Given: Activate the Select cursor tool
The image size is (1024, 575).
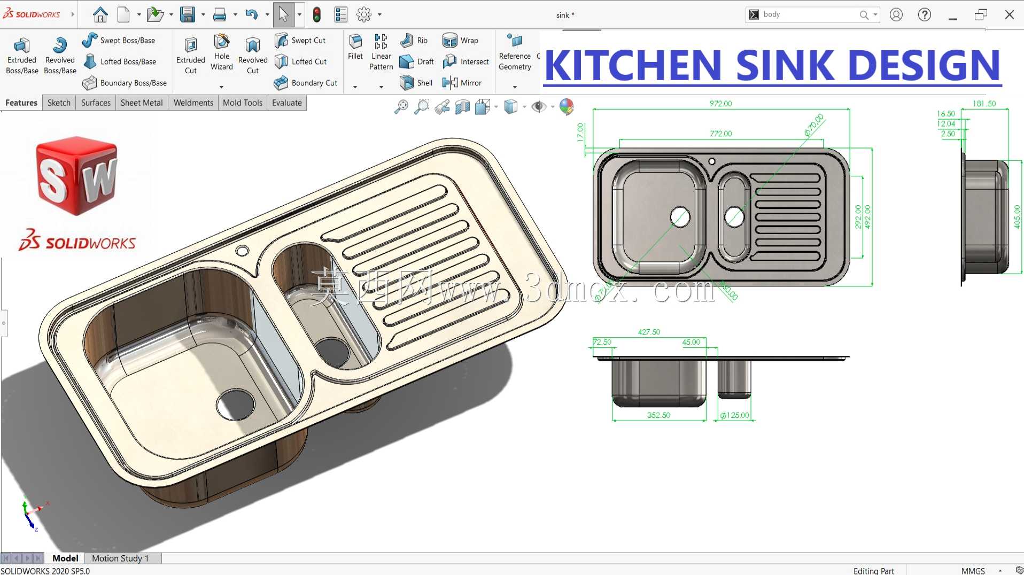Looking at the screenshot, I should tap(284, 14).
